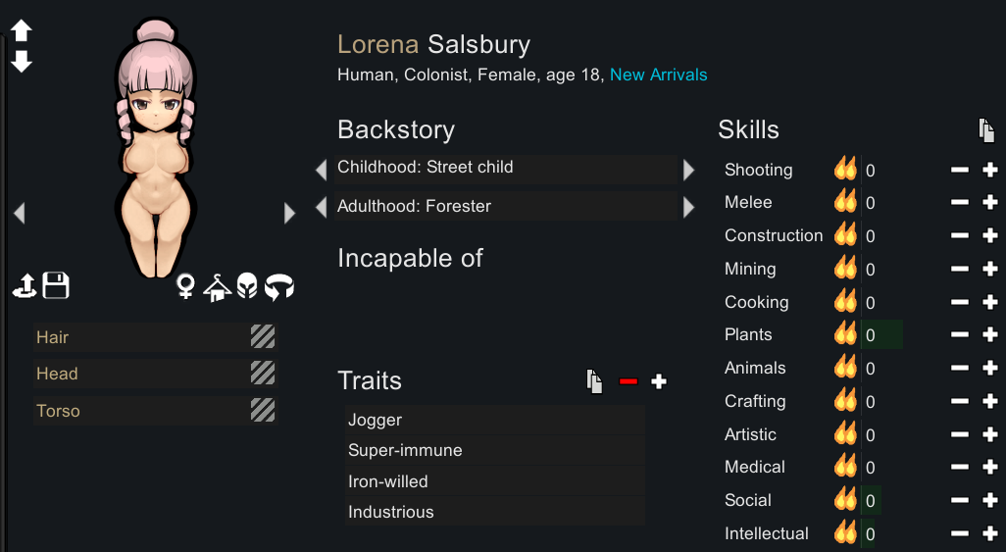Click the helmet headgear icon
This screenshot has height=552, width=1006.
tap(247, 287)
